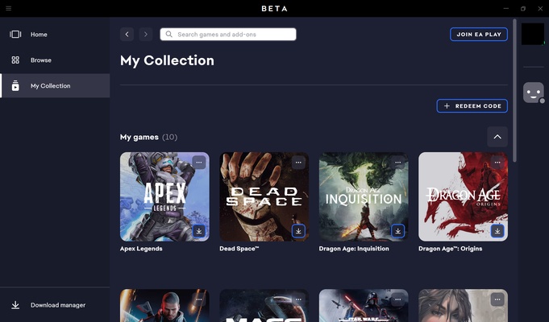
Task: Open options on the planet cover tile
Action: [x=298, y=299]
